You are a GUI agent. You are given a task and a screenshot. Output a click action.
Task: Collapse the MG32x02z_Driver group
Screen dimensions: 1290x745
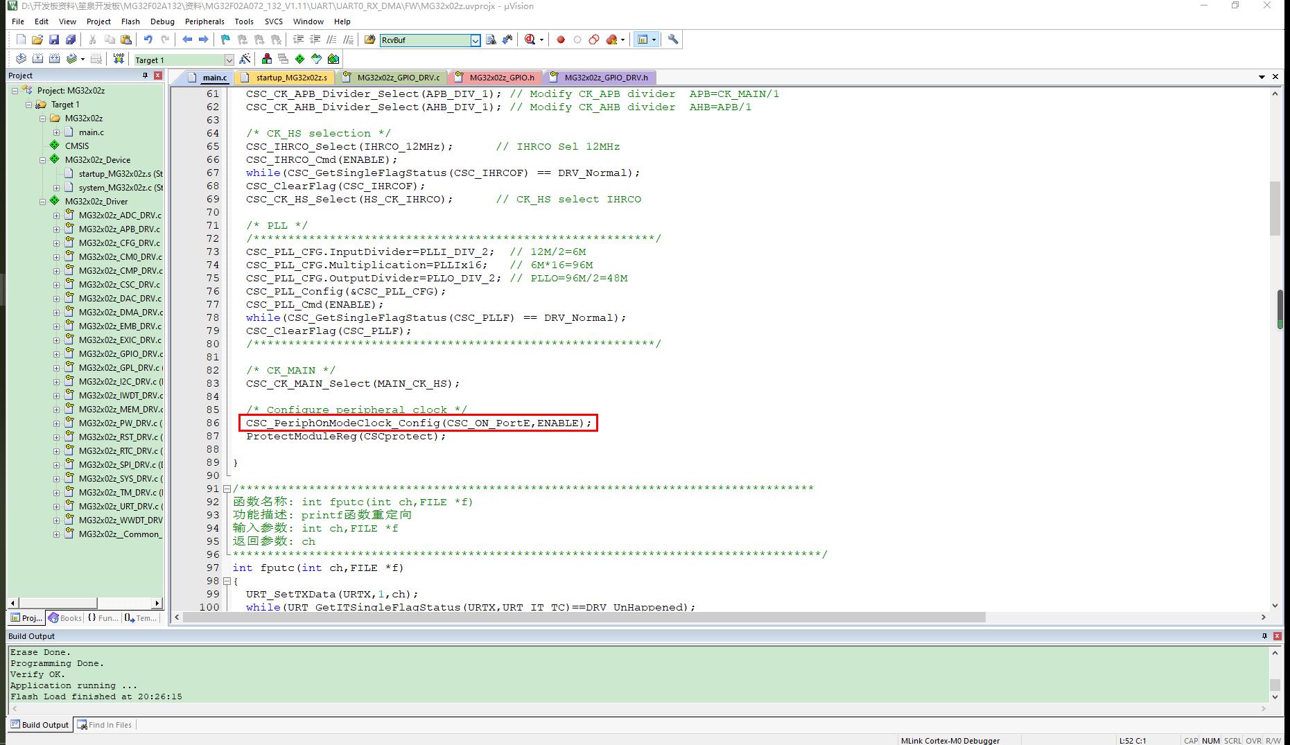(42, 202)
